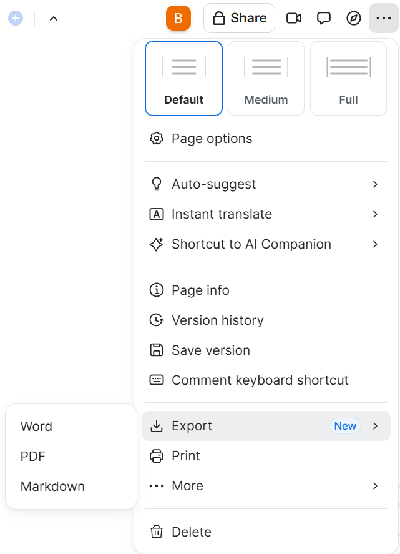Start a video meeting via camera icon

[294, 18]
